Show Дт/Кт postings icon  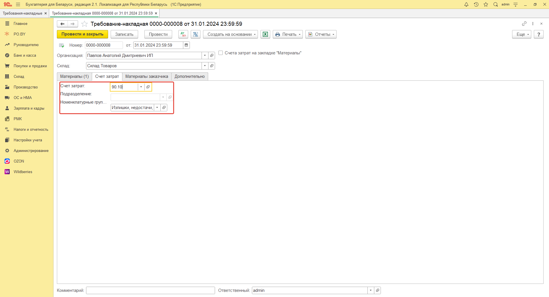pyautogui.click(x=183, y=34)
